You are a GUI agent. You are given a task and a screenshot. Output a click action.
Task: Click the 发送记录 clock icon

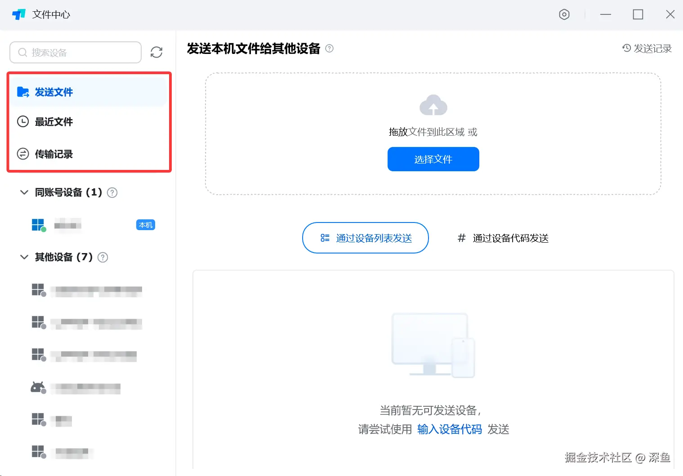point(627,48)
